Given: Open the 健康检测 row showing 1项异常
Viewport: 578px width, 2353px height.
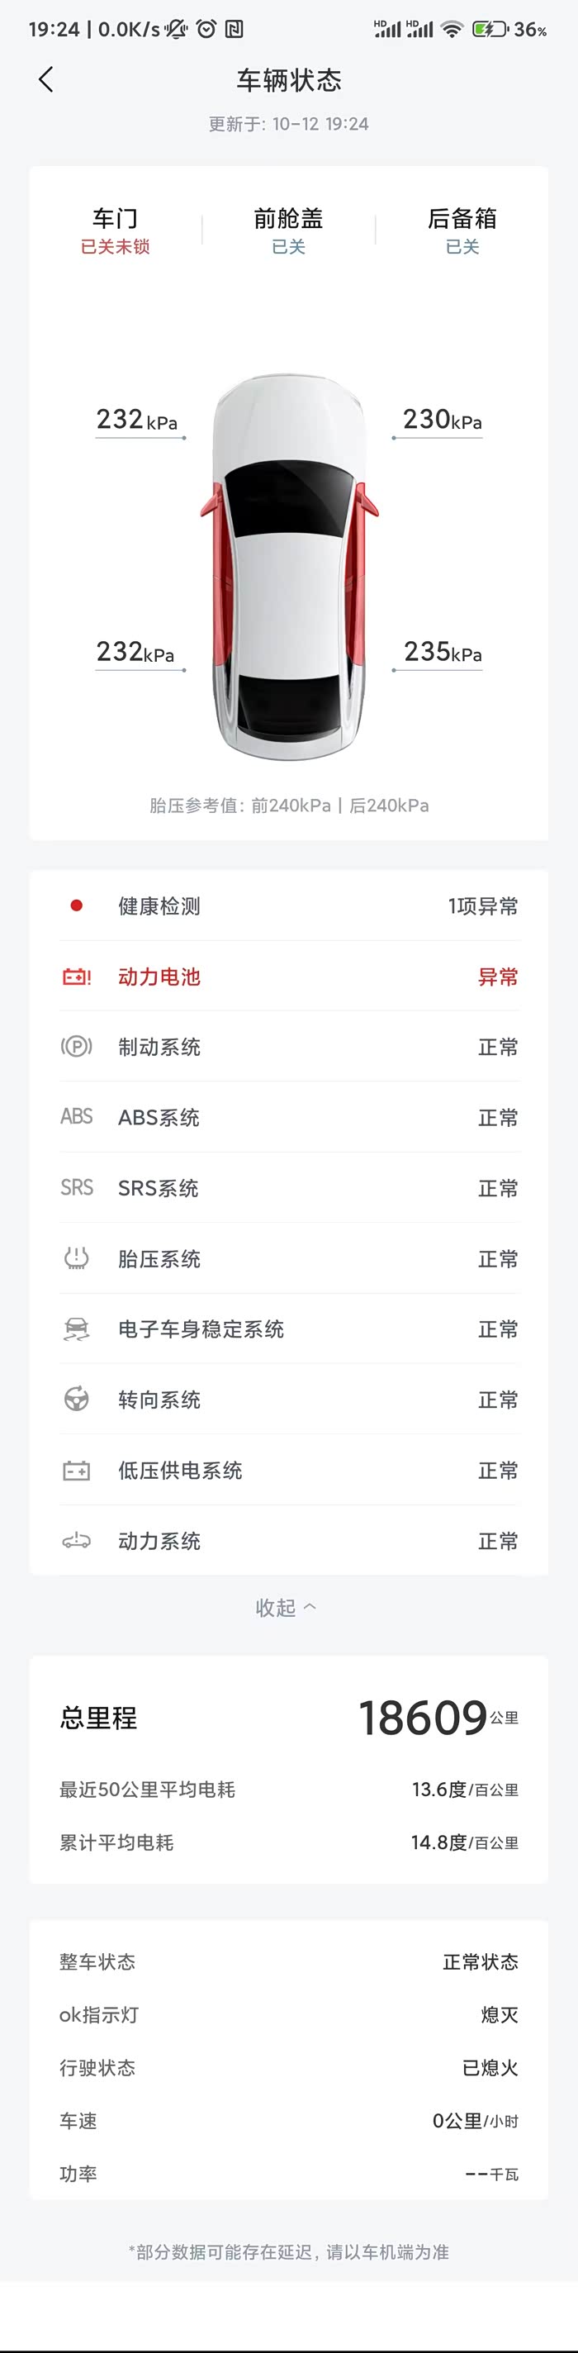Looking at the screenshot, I should tap(288, 906).
